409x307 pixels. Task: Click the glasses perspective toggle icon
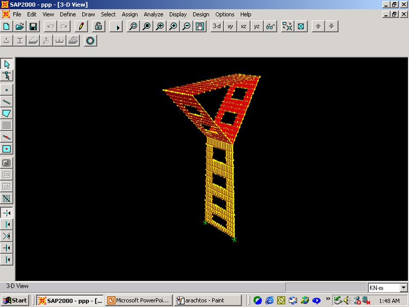[270, 26]
